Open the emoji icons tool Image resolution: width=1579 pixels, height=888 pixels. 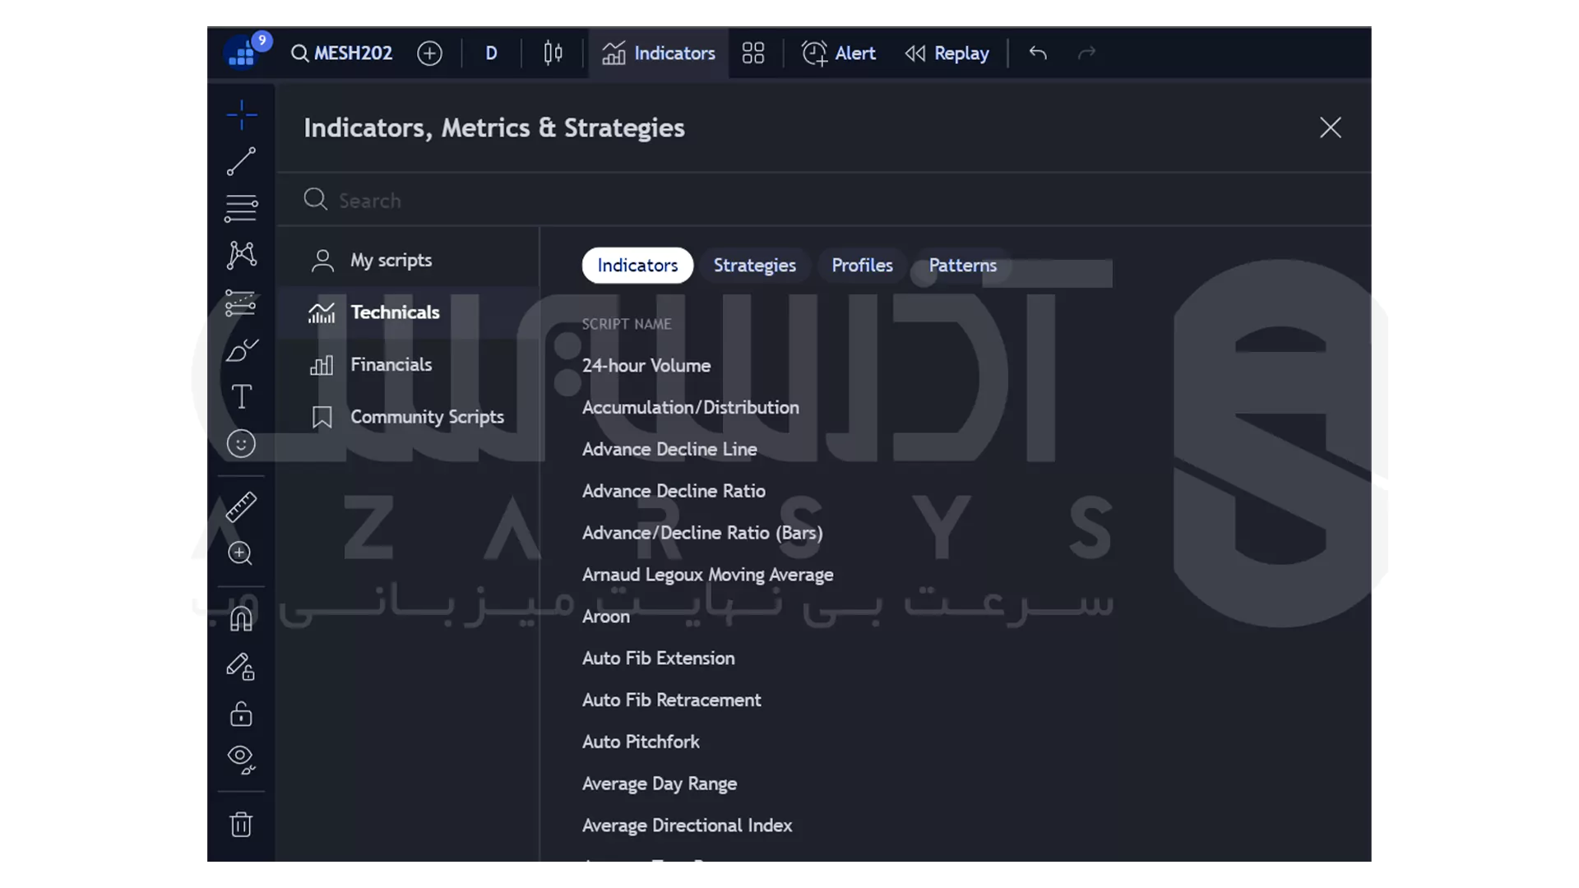point(241,444)
